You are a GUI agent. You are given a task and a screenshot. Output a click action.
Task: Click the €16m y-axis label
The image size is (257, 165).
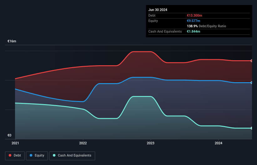point(12,41)
